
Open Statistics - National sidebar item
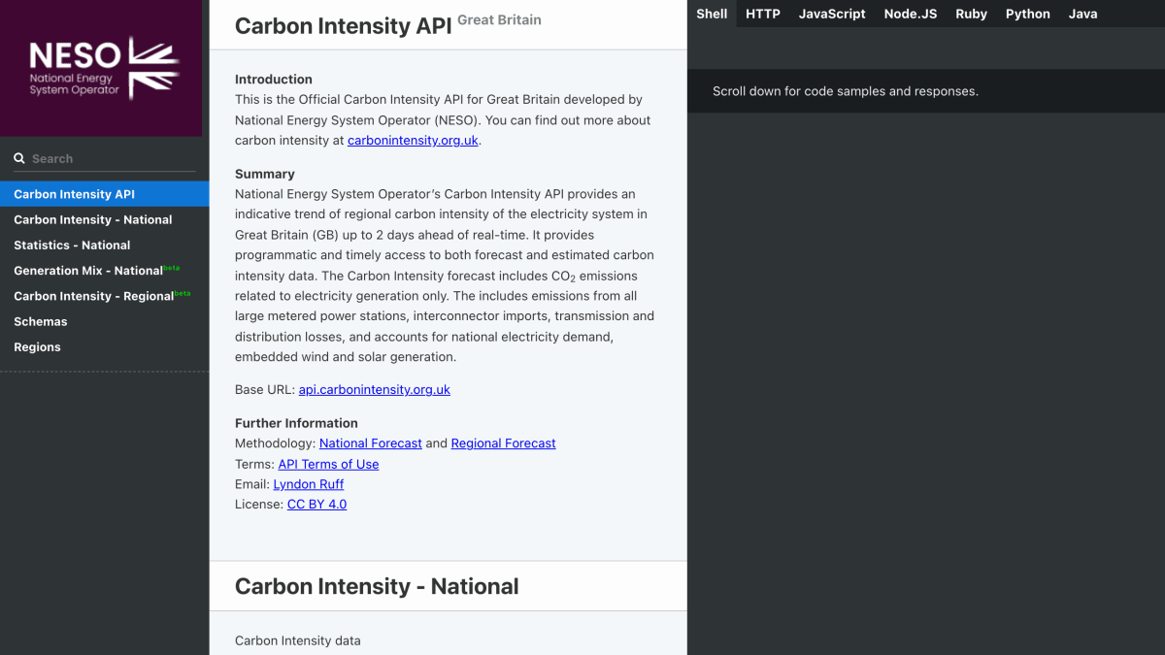tap(104, 245)
